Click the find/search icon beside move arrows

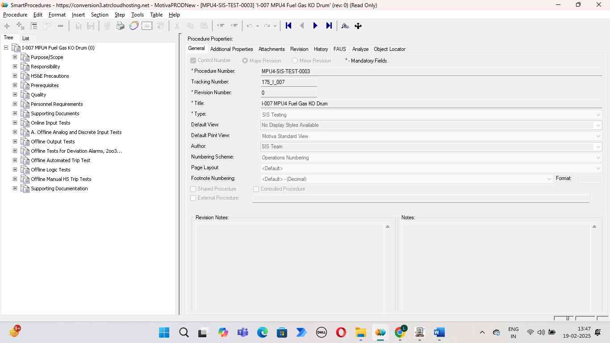345,26
